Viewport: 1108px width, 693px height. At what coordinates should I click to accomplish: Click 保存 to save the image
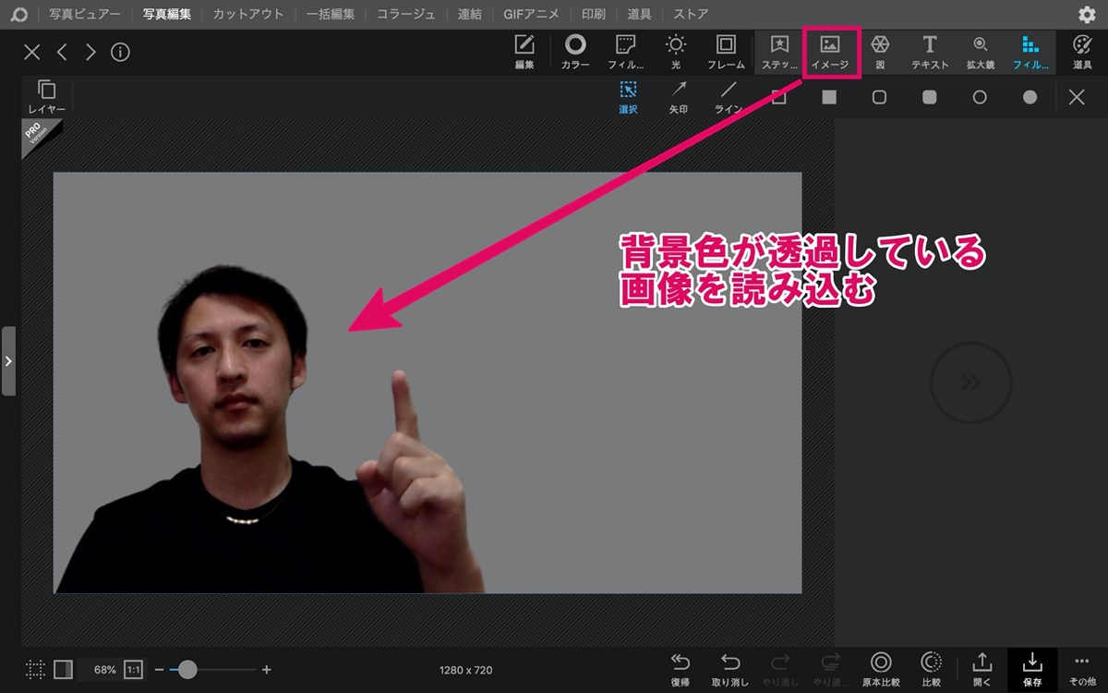pyautogui.click(x=1032, y=669)
